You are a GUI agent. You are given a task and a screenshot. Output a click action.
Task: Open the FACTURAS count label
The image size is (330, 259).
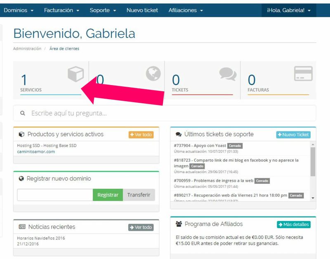[258, 90]
